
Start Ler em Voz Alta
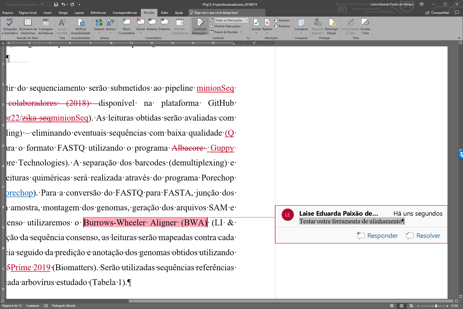62,27
